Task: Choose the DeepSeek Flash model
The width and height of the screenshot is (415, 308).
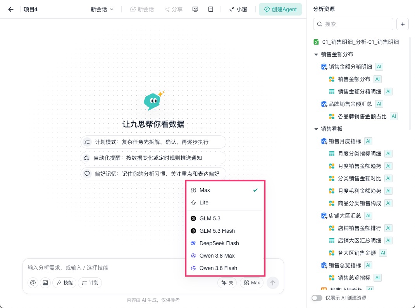Action: 225,243
